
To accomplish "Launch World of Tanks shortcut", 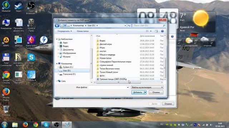I will 31,25.
